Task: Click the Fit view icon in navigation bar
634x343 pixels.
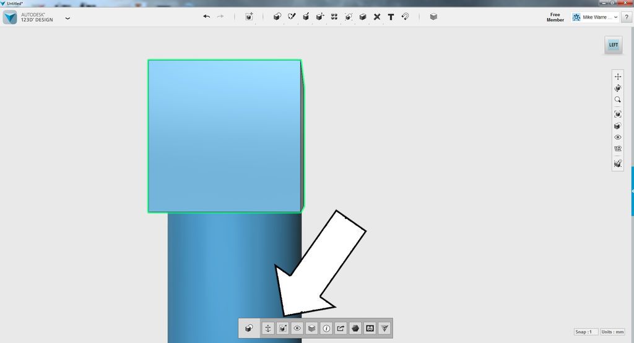Action: click(x=617, y=114)
